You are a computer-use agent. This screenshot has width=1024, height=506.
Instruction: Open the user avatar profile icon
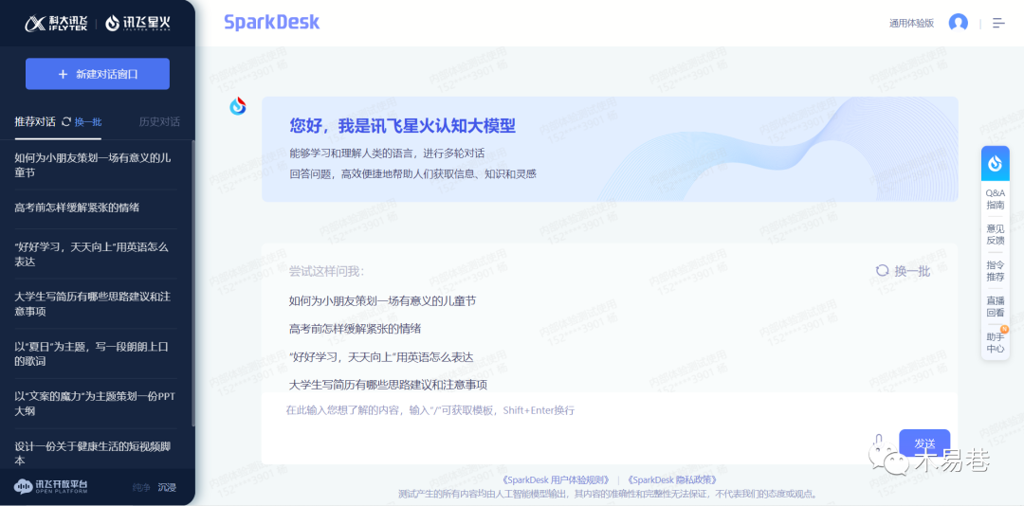pyautogui.click(x=958, y=23)
